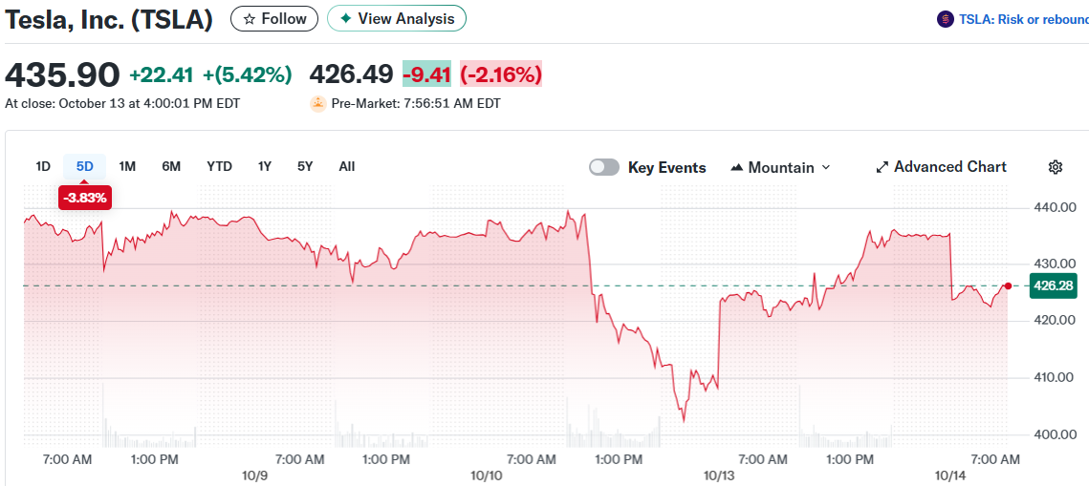1089x486 pixels.
Task: Select the 1D time range tab
Action: [43, 166]
